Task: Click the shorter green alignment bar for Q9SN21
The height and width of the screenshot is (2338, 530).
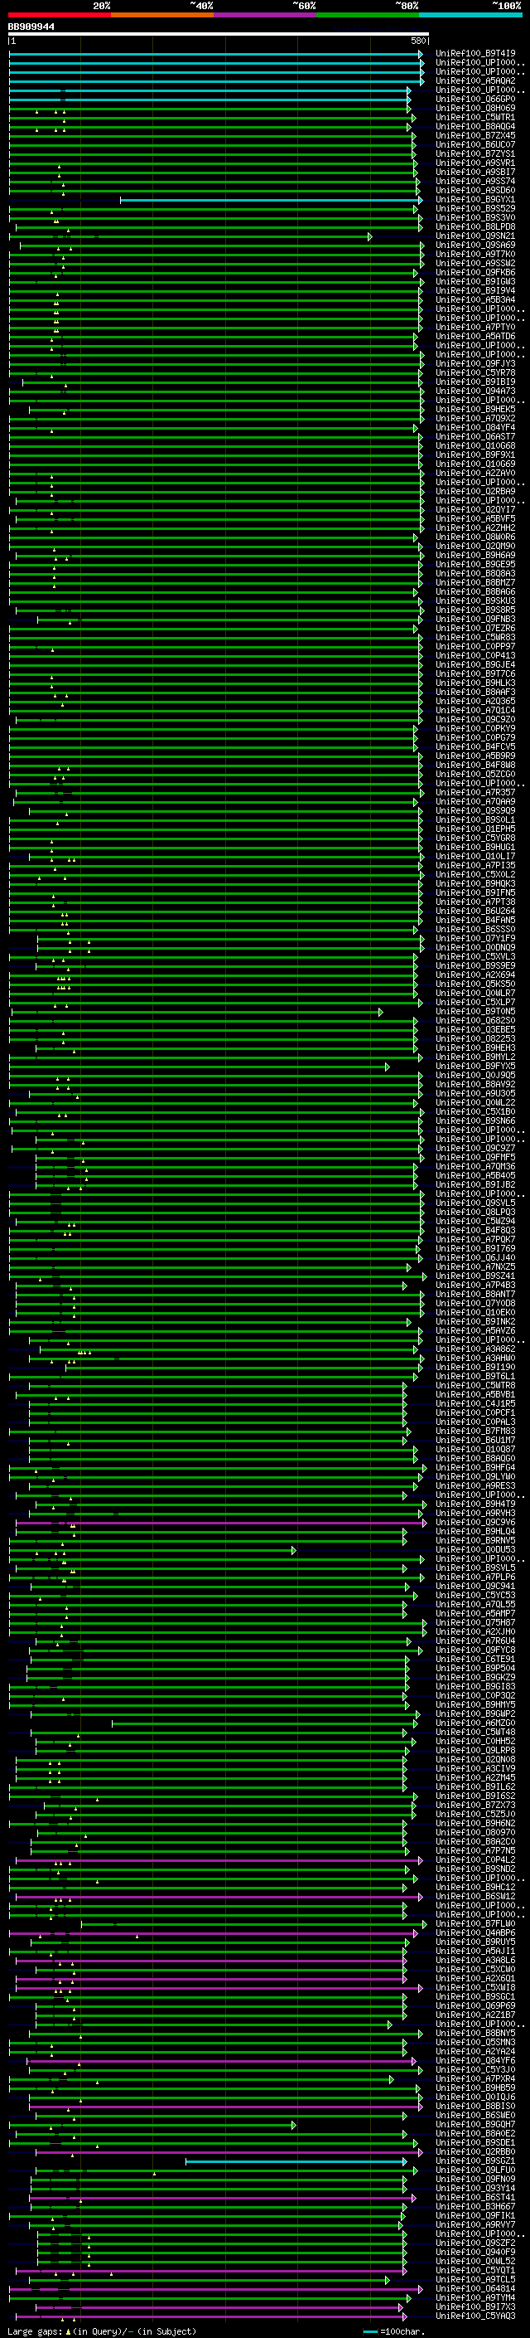Action: click(190, 236)
